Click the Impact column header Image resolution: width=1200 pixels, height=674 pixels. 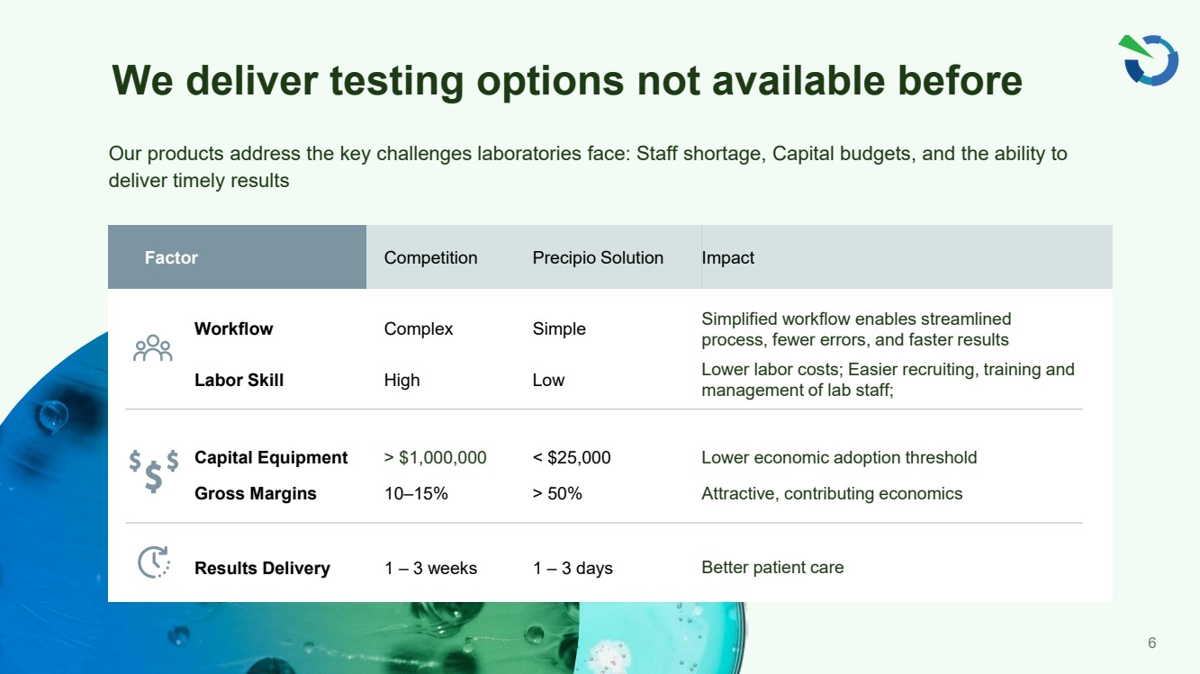(x=727, y=257)
